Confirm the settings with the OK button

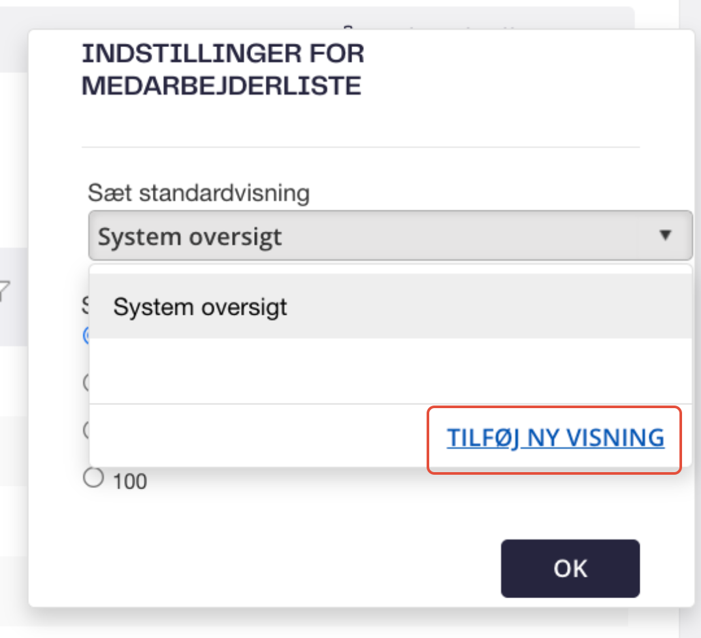pyautogui.click(x=570, y=568)
